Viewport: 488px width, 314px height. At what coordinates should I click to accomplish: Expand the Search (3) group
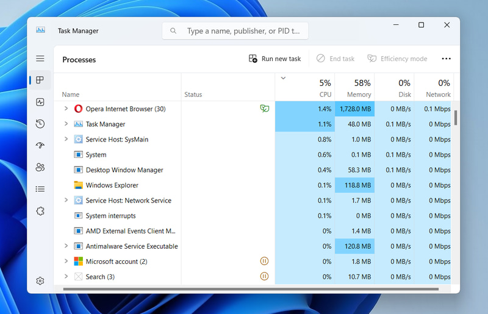pyautogui.click(x=66, y=276)
